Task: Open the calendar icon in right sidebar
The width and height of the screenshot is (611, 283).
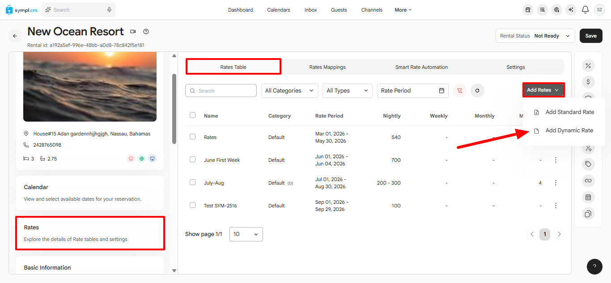Action: coord(588,197)
